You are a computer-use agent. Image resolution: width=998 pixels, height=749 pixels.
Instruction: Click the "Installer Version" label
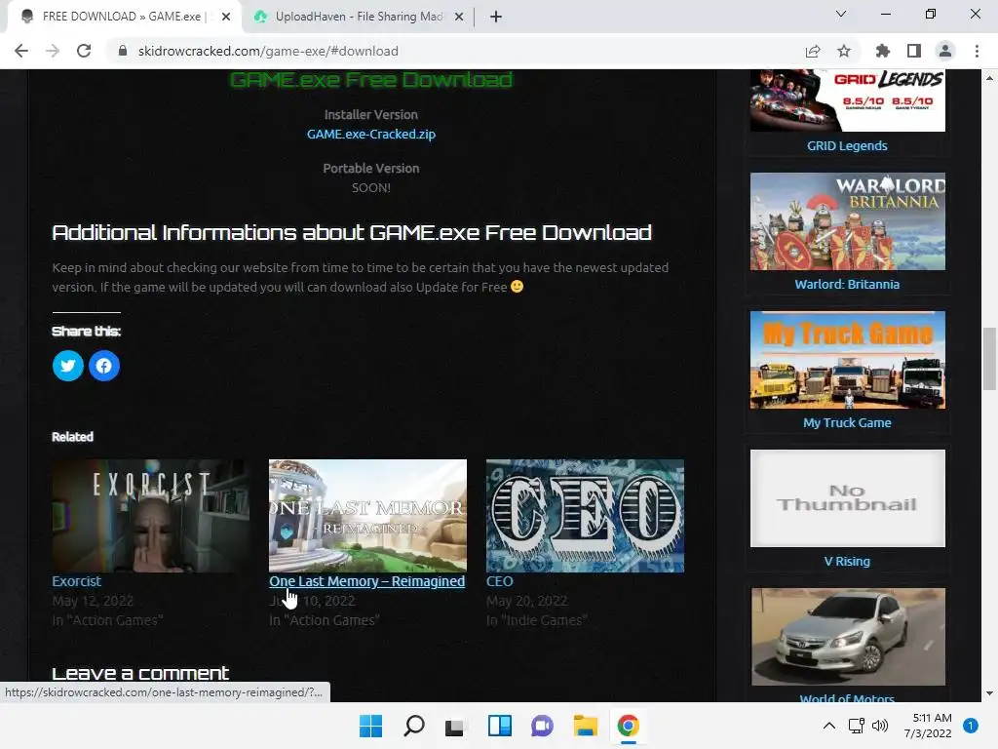tap(371, 115)
